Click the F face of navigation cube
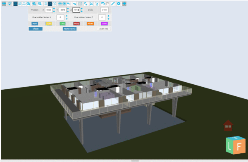The width and height of the screenshot is (248, 162). point(239,147)
